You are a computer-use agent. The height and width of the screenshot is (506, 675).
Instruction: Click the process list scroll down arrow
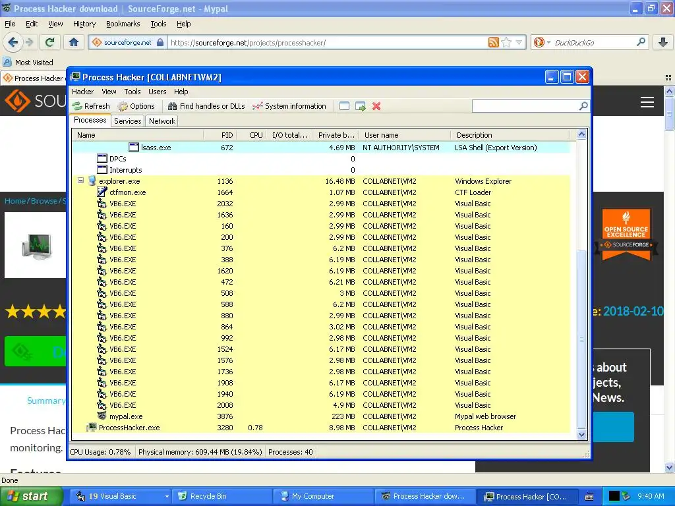[x=581, y=435]
